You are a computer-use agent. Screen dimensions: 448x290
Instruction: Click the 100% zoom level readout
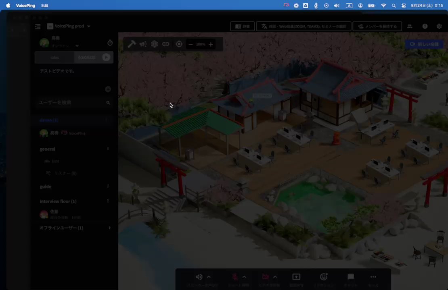(201, 44)
